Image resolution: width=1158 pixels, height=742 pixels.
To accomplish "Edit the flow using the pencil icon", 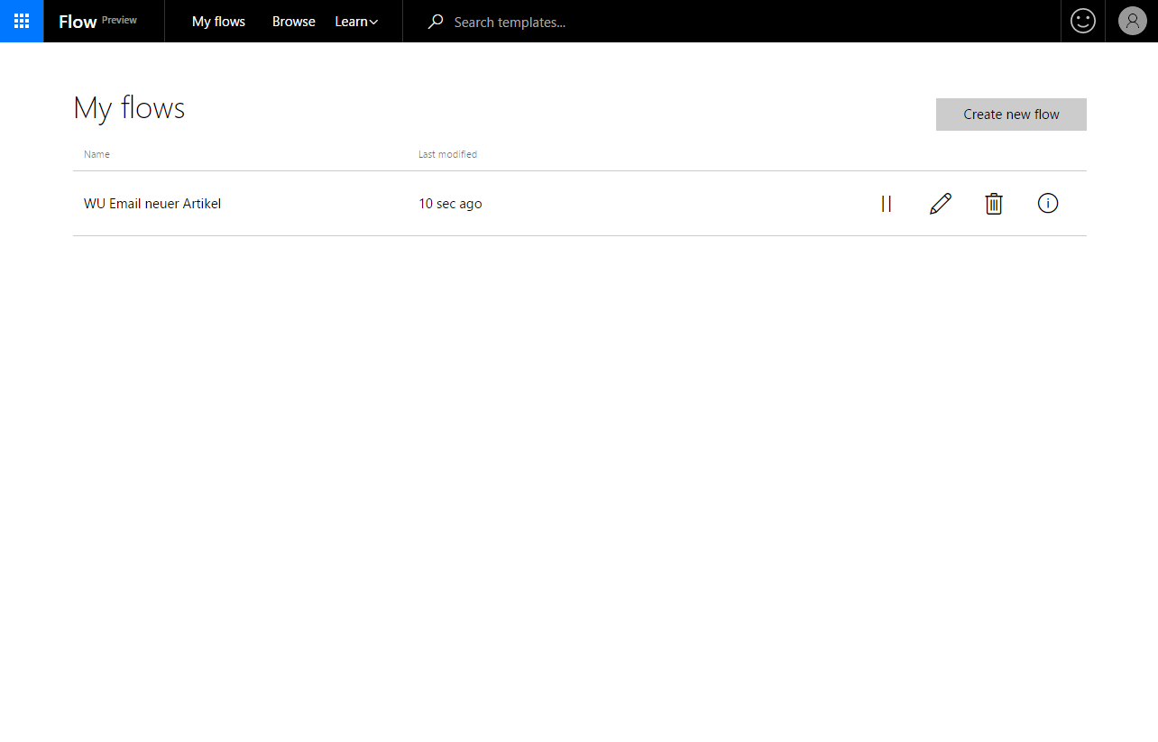I will tap(940, 204).
